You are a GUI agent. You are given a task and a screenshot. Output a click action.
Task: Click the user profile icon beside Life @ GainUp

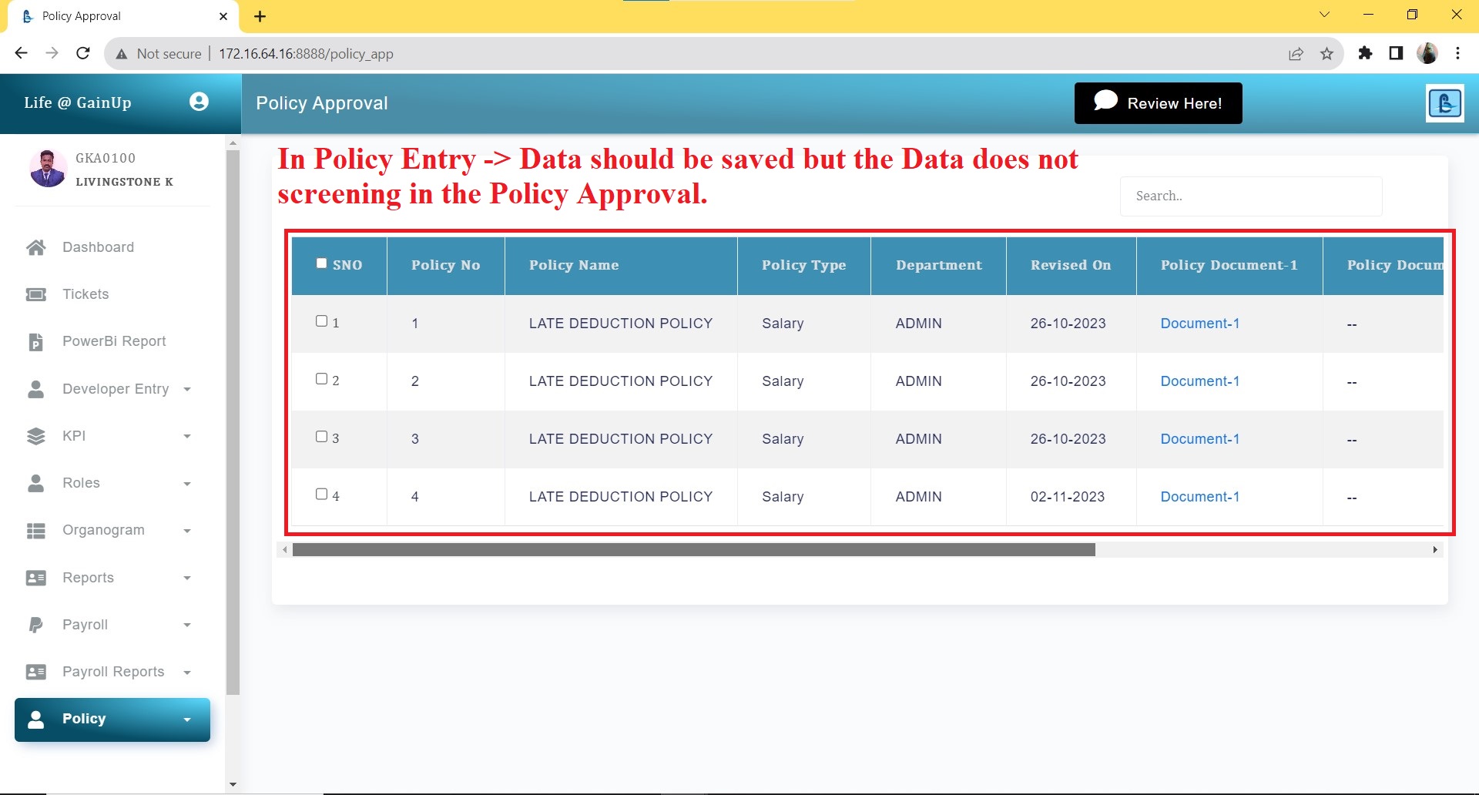[x=199, y=102]
